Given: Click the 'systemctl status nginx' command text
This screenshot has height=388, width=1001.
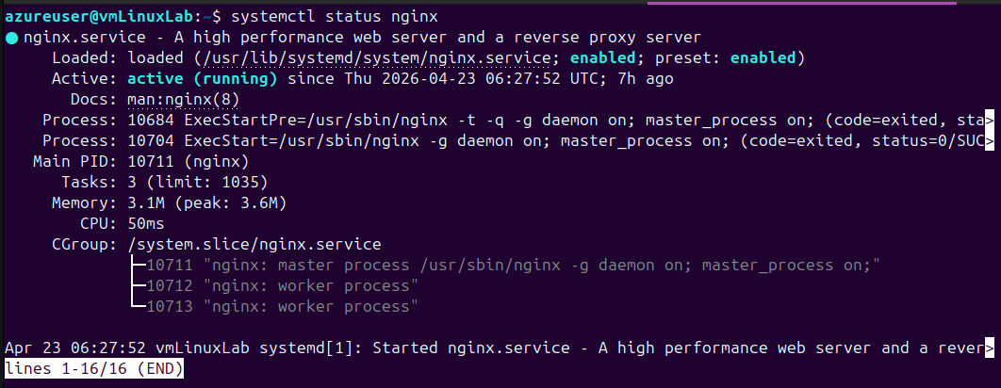Looking at the screenshot, I should click(336, 15).
